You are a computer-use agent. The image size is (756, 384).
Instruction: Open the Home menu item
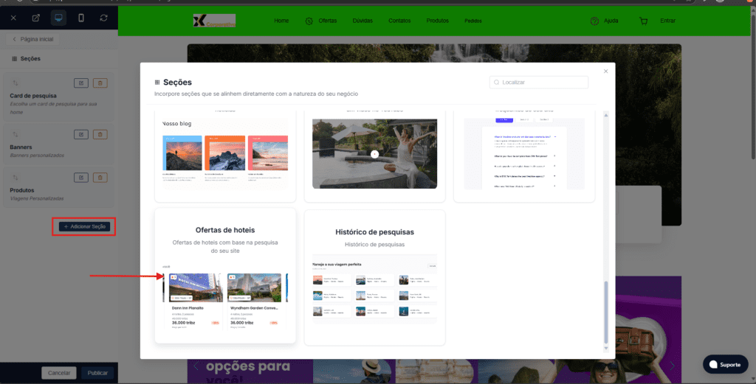pos(281,21)
